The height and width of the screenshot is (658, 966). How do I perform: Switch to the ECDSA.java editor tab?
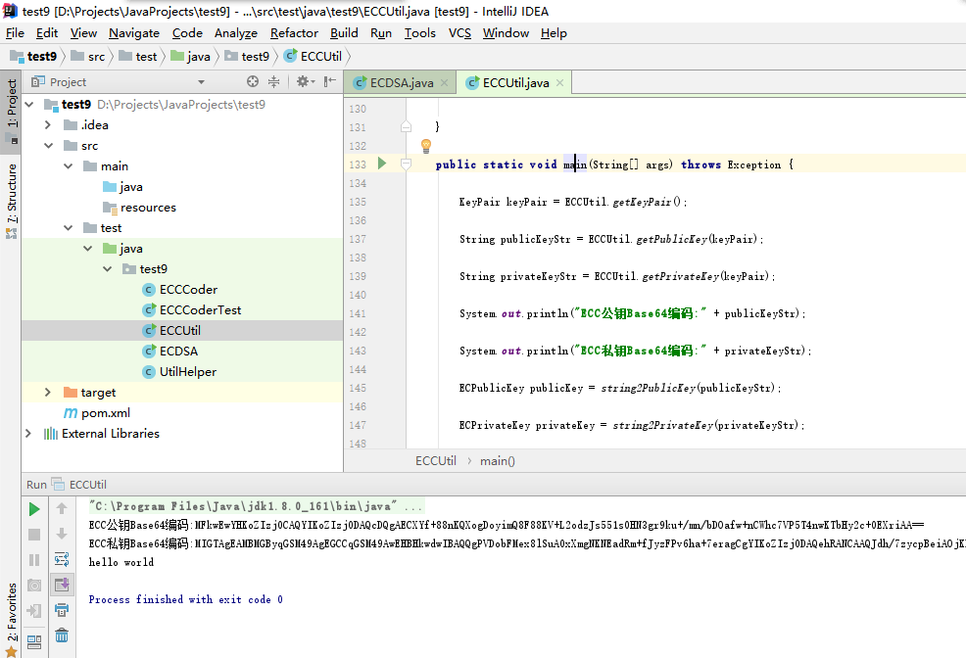coord(401,82)
